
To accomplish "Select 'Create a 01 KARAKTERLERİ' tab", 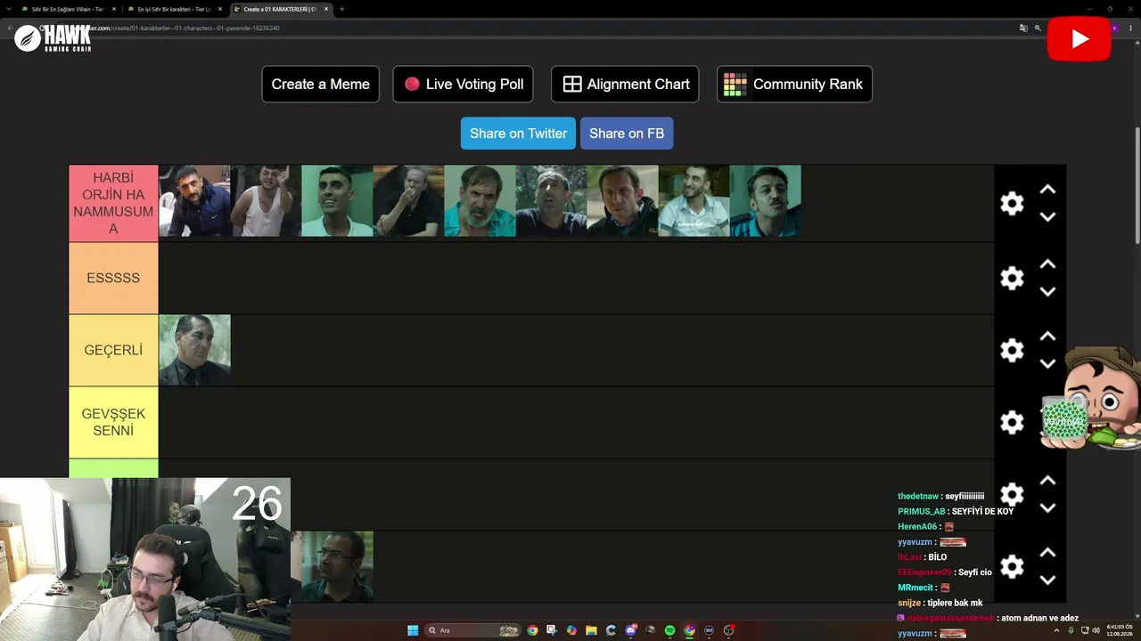I will pyautogui.click(x=280, y=9).
